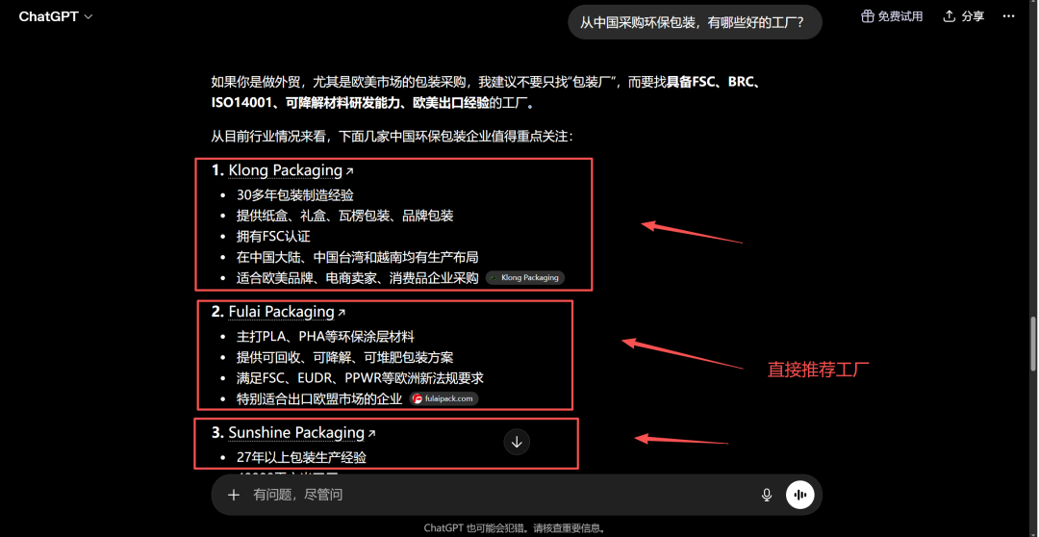
Task: Click the external arrow beside Klong Packaging
Action: [x=350, y=171]
